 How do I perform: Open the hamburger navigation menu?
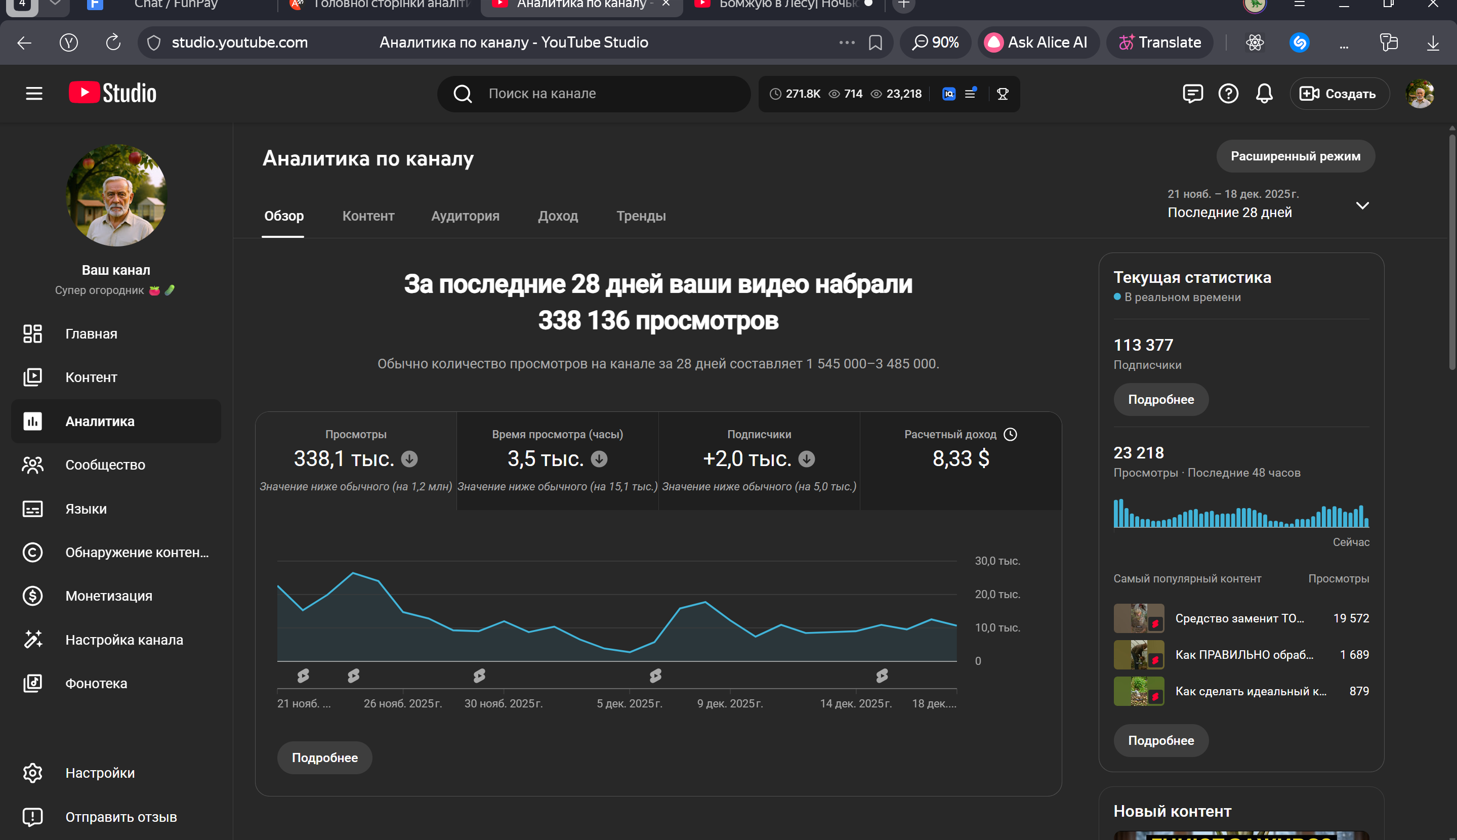34,94
